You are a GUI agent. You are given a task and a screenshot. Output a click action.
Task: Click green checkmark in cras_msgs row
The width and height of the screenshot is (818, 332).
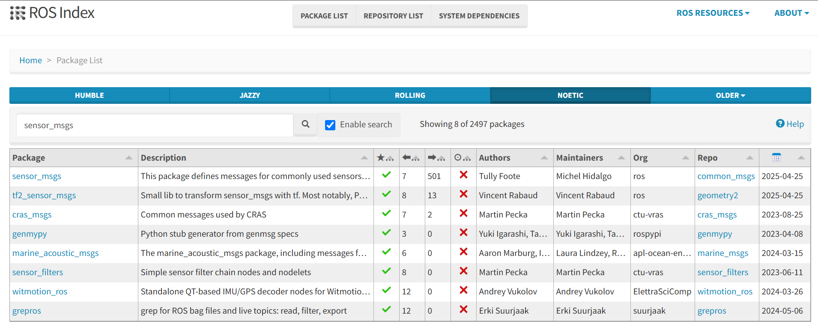click(386, 213)
